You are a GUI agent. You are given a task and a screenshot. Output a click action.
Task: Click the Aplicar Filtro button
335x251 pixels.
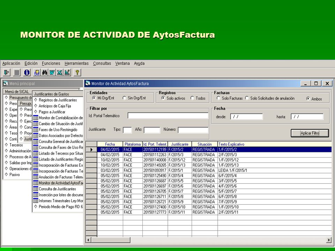pyautogui.click(x=310, y=133)
